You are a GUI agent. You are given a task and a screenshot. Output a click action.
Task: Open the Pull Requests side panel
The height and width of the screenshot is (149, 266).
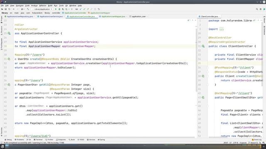[2, 44]
